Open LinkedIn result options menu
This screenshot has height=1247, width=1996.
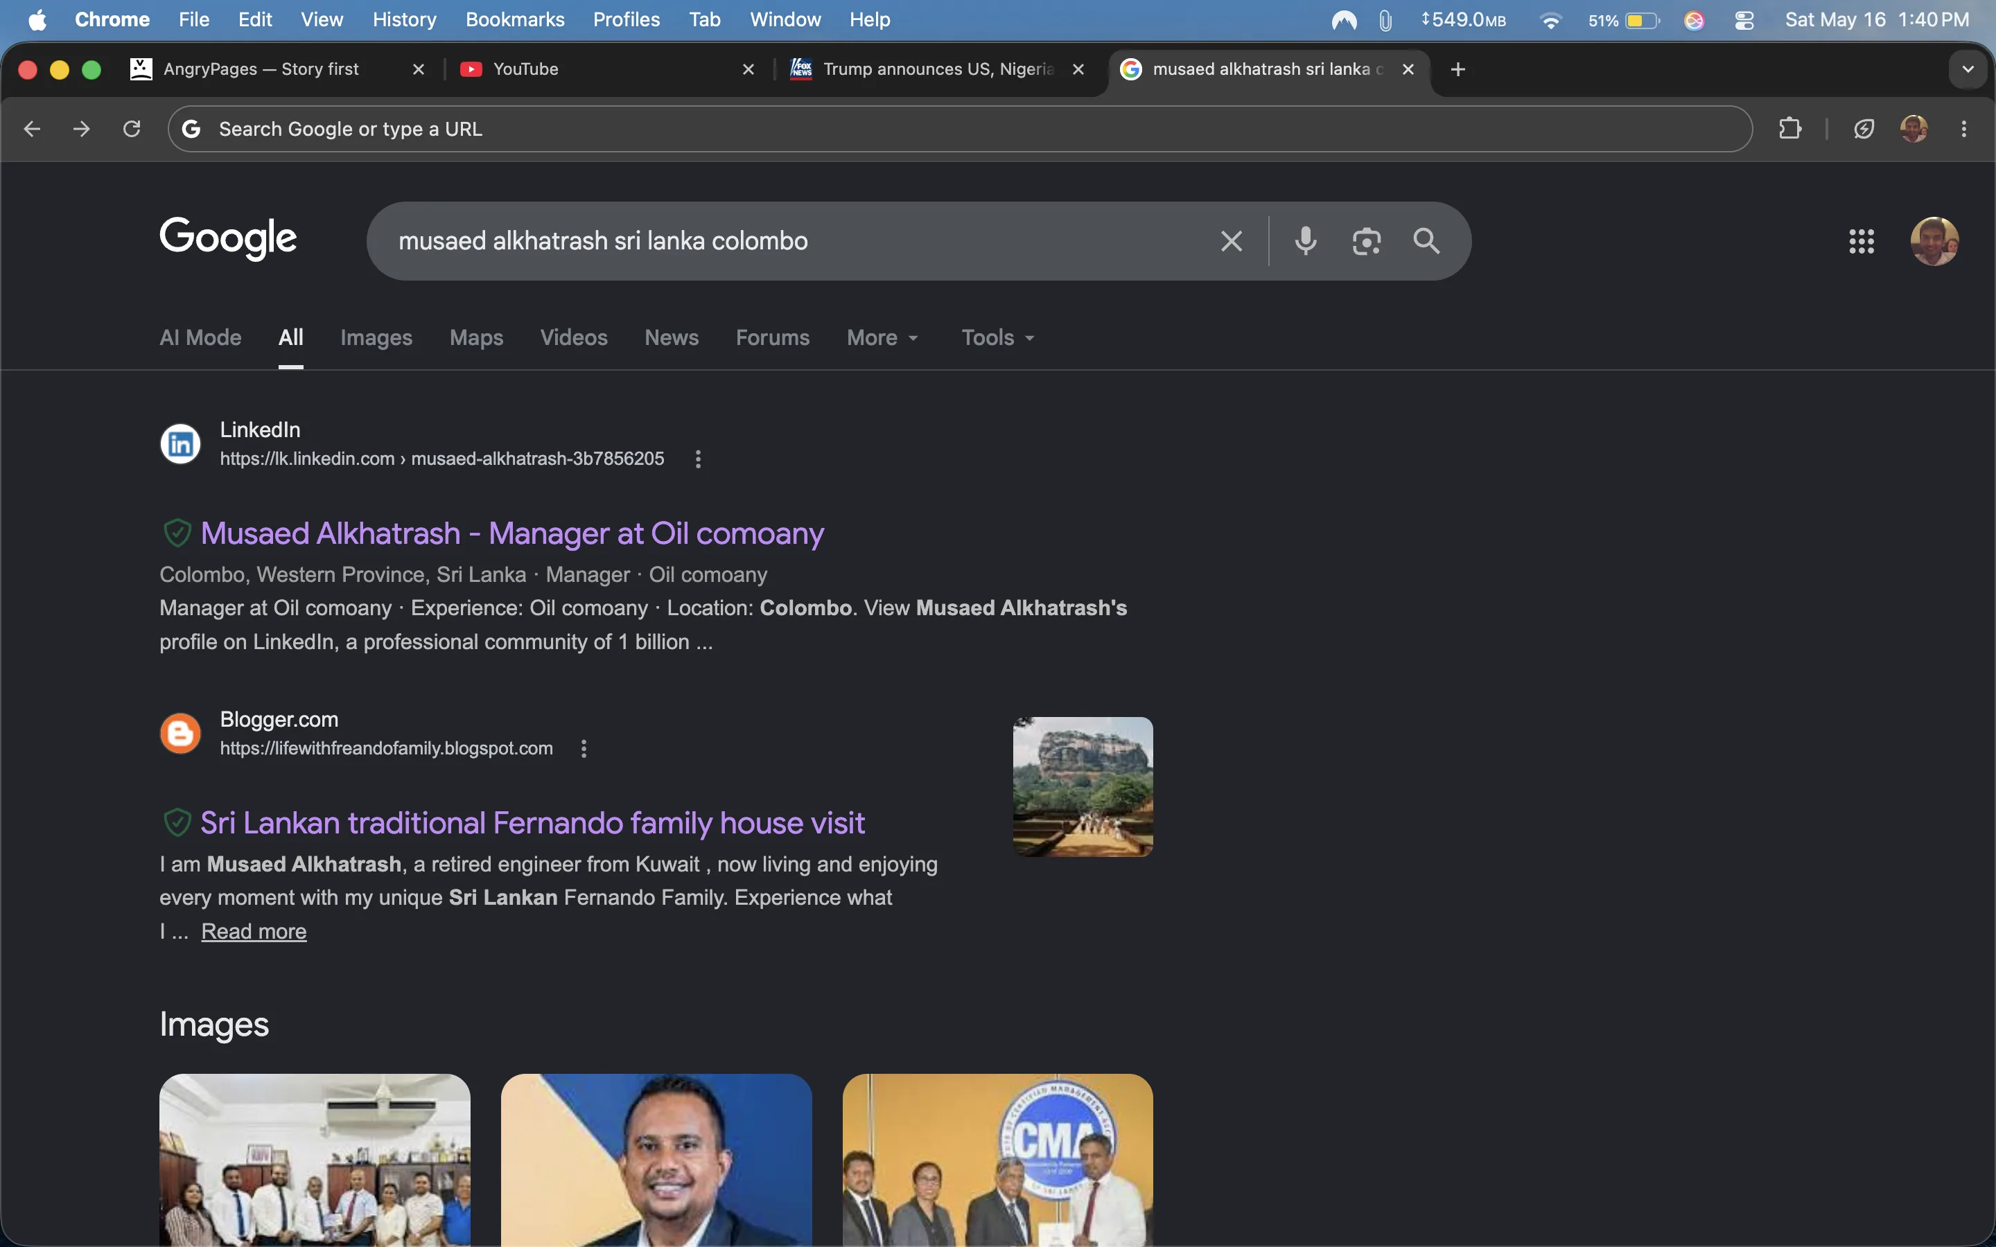(699, 459)
